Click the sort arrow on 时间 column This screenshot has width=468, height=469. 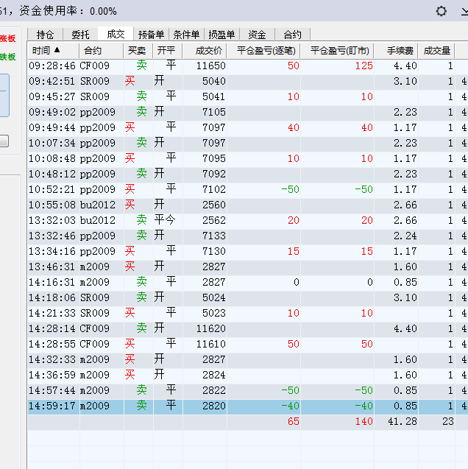(57, 51)
